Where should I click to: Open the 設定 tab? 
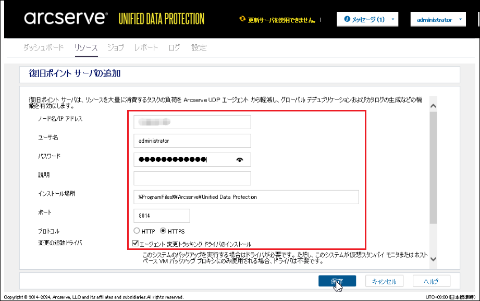pos(199,47)
